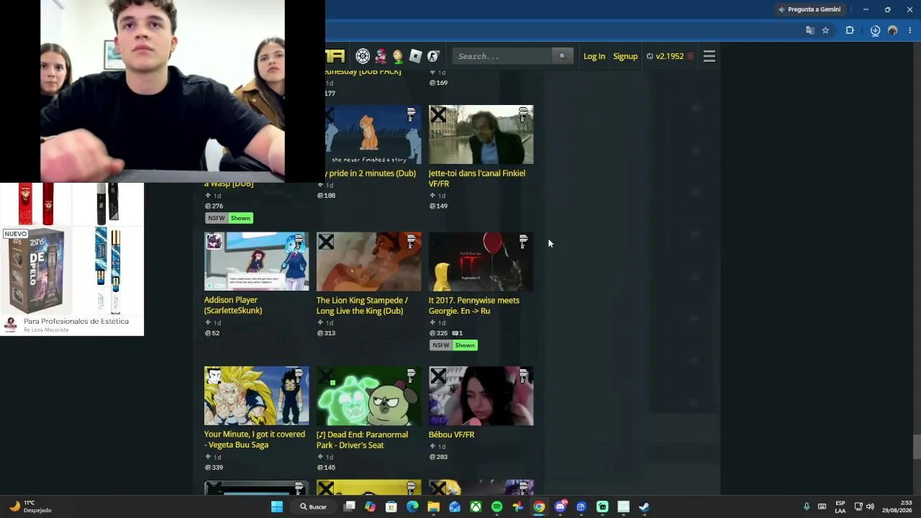Open the 'Bébou VF/FR' title link

pos(452,435)
